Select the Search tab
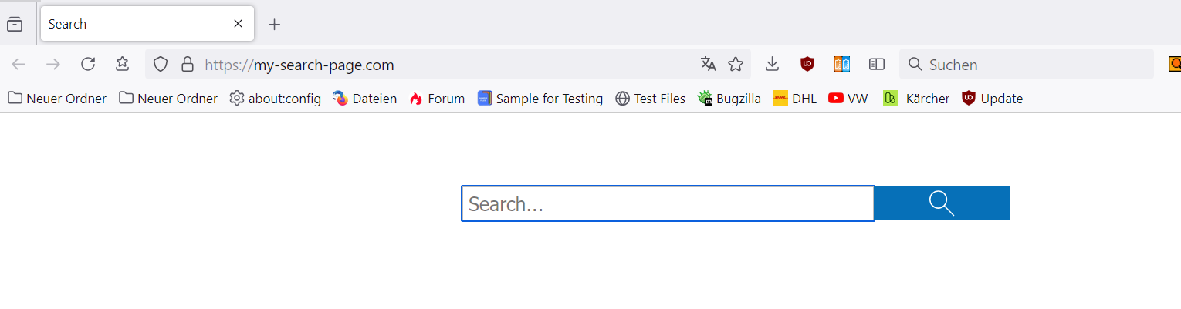This screenshot has width=1181, height=309. pyautogui.click(x=131, y=24)
